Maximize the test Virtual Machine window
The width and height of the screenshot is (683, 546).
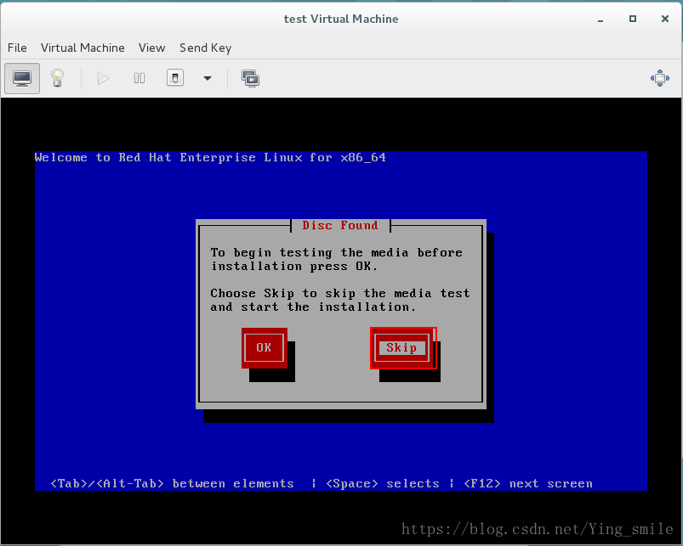(x=633, y=19)
